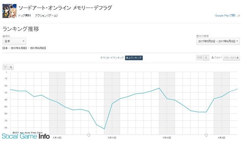Expand the date range 2017年5月8日 dropdown
The image size is (241, 141).
click(x=218, y=41)
